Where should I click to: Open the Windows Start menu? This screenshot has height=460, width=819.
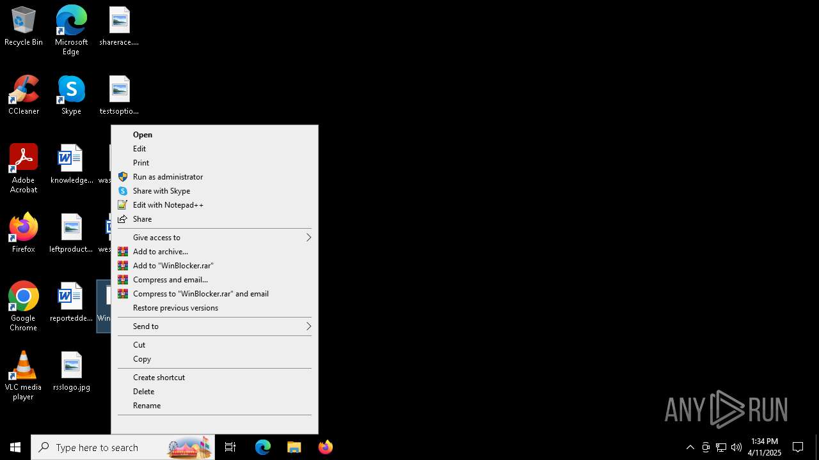15,447
